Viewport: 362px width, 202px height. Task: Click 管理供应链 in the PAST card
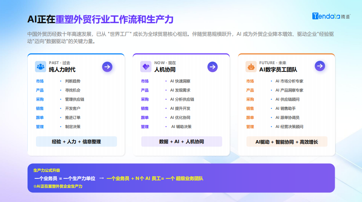pos(75,99)
